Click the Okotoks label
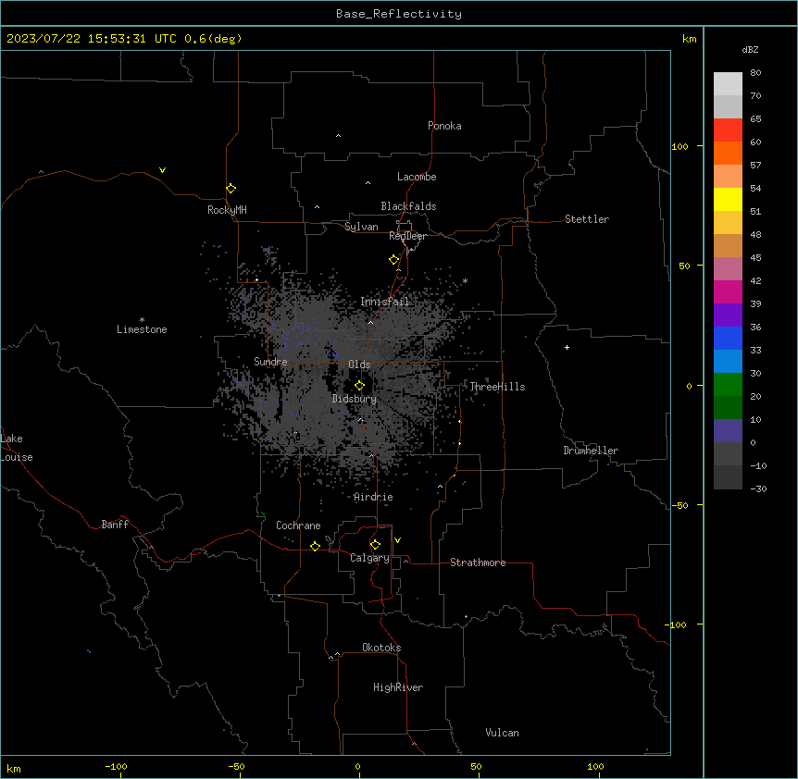The height and width of the screenshot is (779, 798). click(381, 648)
